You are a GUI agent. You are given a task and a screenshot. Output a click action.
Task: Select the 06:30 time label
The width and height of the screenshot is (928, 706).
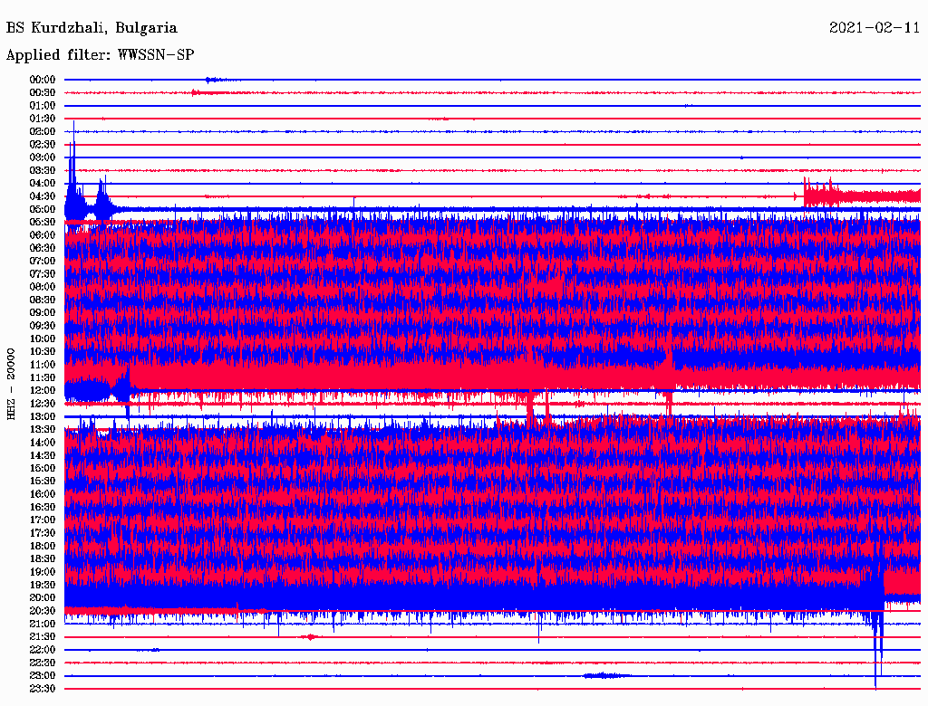tap(43, 248)
